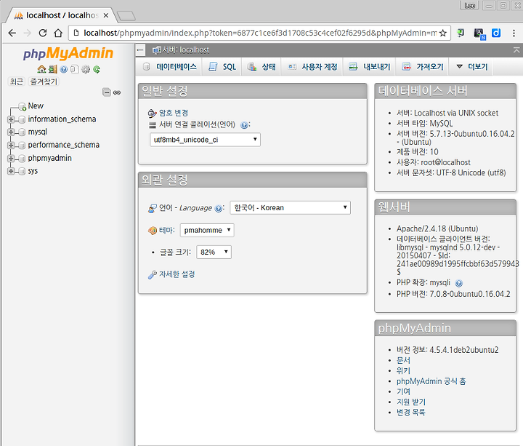The width and height of the screenshot is (523, 446).
Task: Go back in browser history
Action: tap(12, 33)
